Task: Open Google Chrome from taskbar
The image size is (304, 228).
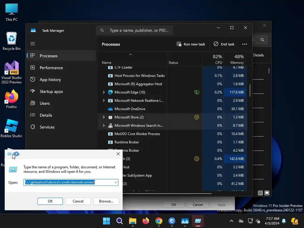Action: coord(159,221)
